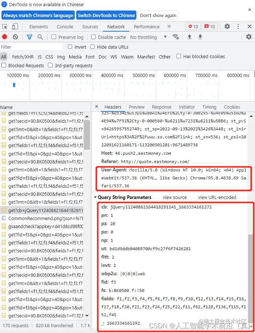255x333 pixels.
Task: Filter requests by Img type
Action: click(61, 57)
